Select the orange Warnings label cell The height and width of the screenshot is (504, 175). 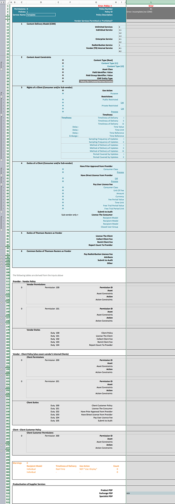[17, 463]
